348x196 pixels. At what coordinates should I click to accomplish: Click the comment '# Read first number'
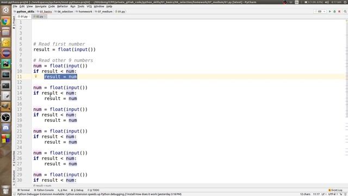(x=59, y=44)
